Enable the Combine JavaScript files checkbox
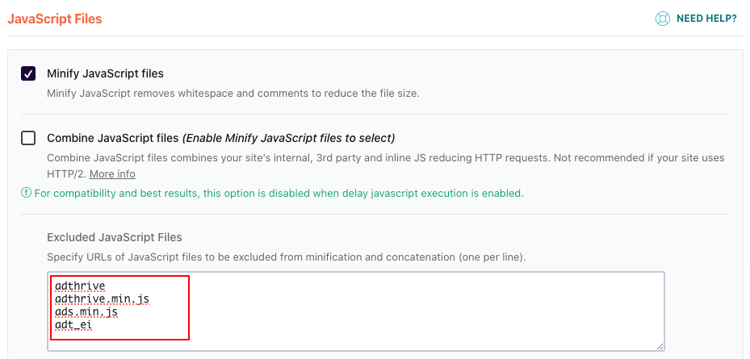The width and height of the screenshot is (750, 359). (x=28, y=138)
